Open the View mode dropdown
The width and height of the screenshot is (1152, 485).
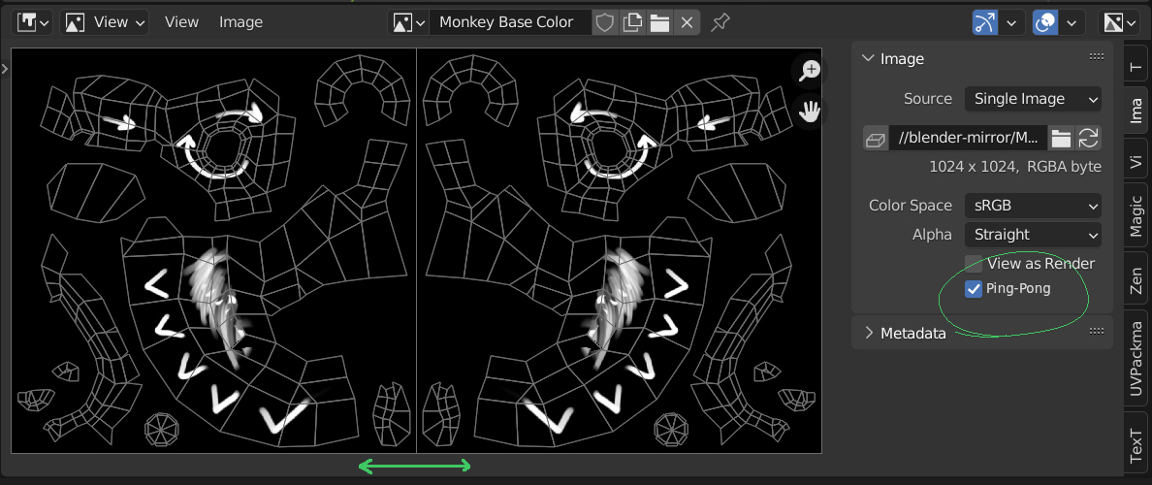pos(104,22)
